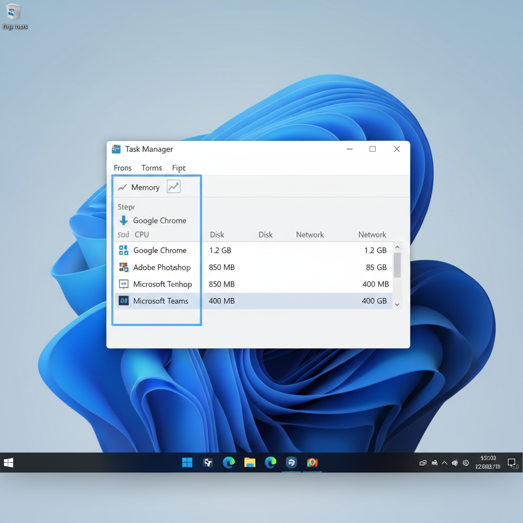This screenshot has width=523, height=523.
Task: Click the Adobe Photshop row icon
Action: point(124,267)
